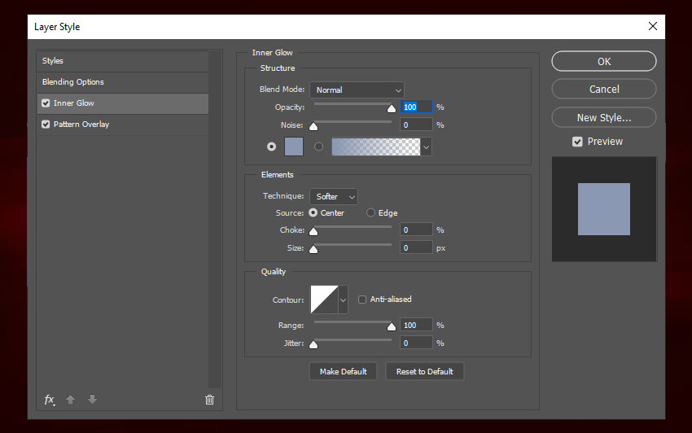Select Styles in the left panel

click(x=53, y=61)
